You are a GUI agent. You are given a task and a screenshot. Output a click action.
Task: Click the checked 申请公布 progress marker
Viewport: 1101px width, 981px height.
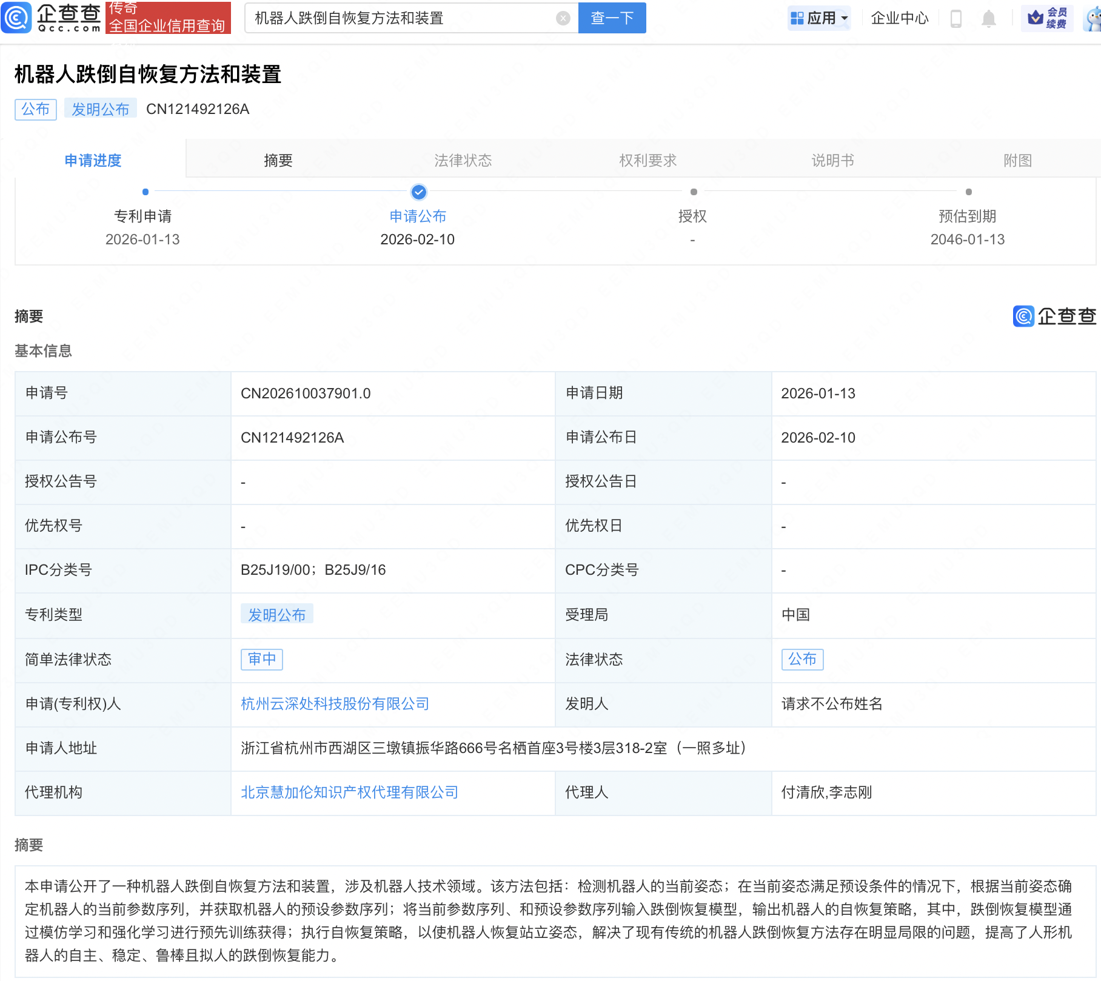(x=418, y=192)
